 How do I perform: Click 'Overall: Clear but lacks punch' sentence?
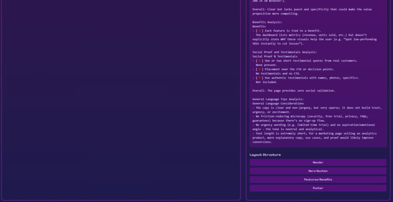click(312, 12)
